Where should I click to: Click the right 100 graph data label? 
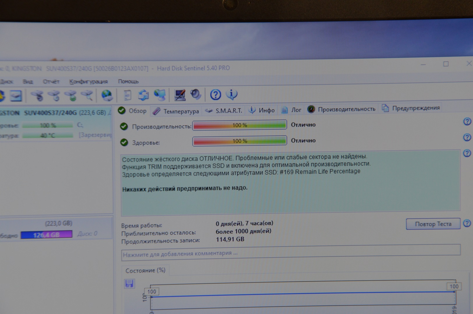pos(454,286)
